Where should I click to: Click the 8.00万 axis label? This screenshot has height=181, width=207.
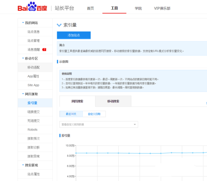tap(71, 156)
